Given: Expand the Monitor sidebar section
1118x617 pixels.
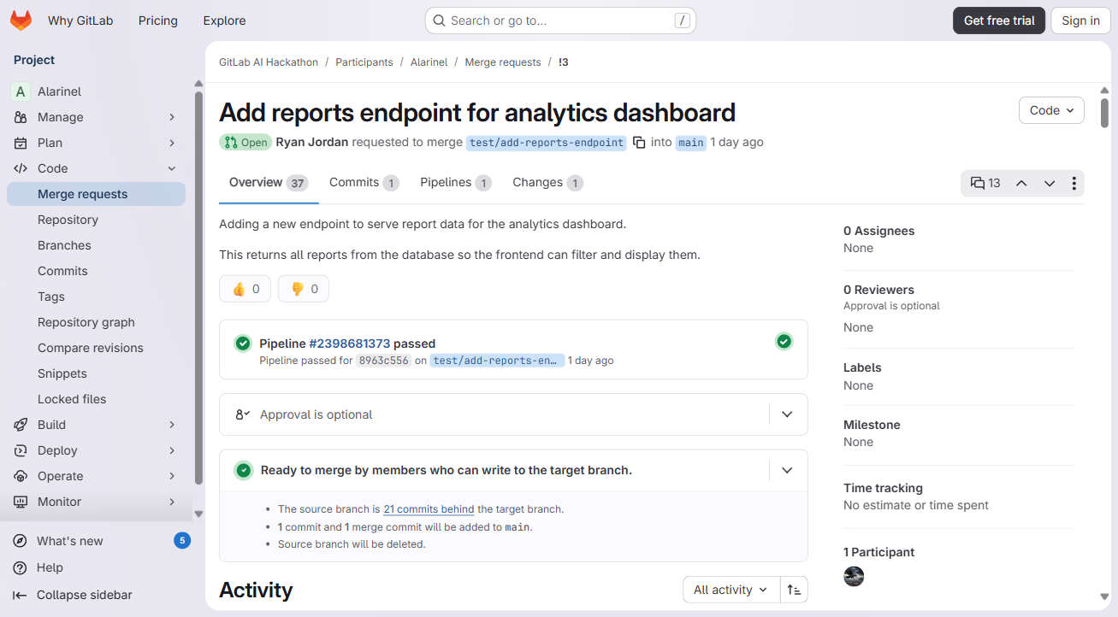Looking at the screenshot, I should point(172,502).
